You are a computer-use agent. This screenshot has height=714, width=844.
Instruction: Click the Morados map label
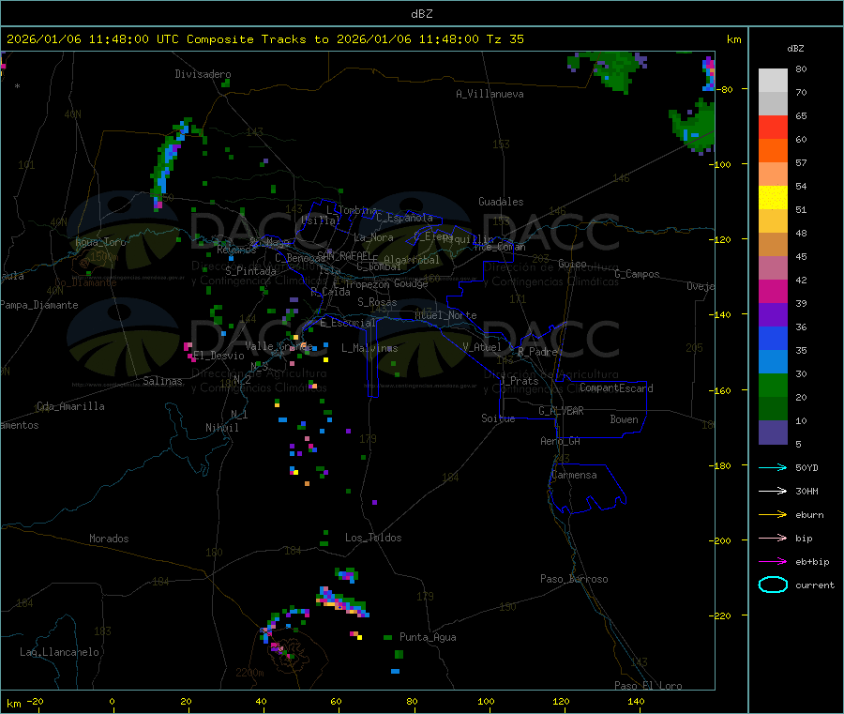[109, 539]
